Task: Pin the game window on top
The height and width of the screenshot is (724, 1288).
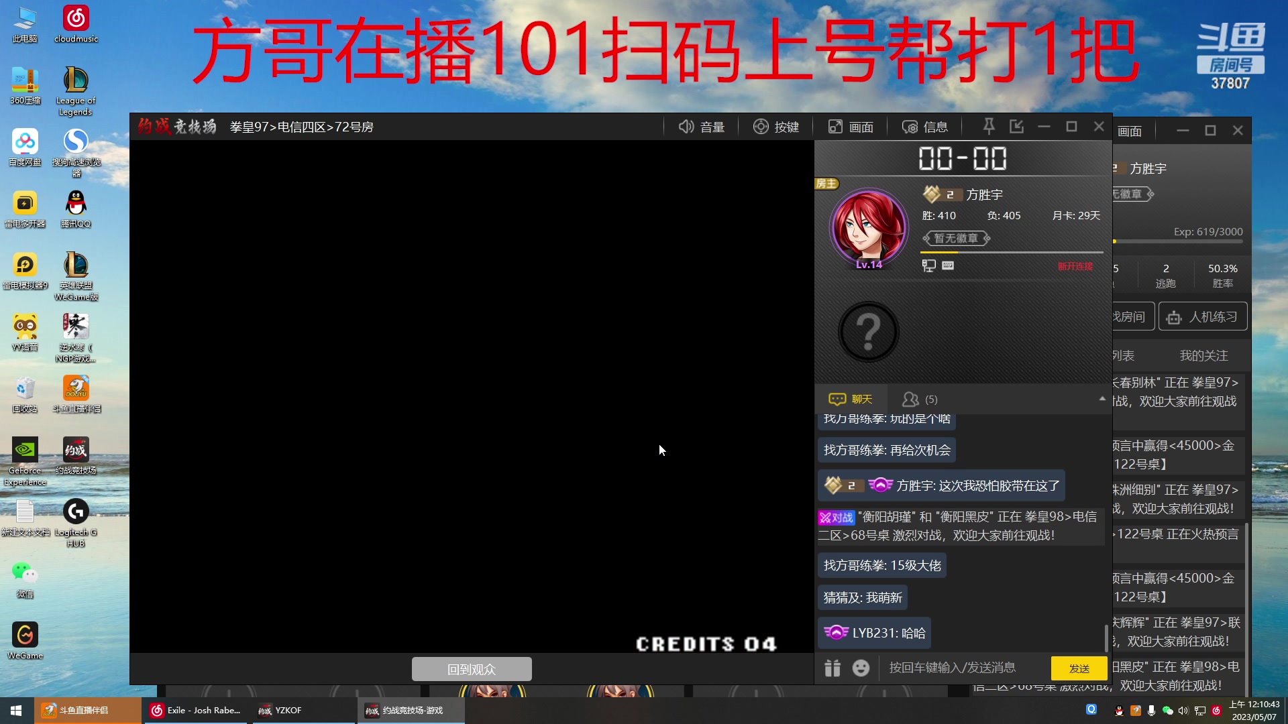Action: pyautogui.click(x=989, y=126)
